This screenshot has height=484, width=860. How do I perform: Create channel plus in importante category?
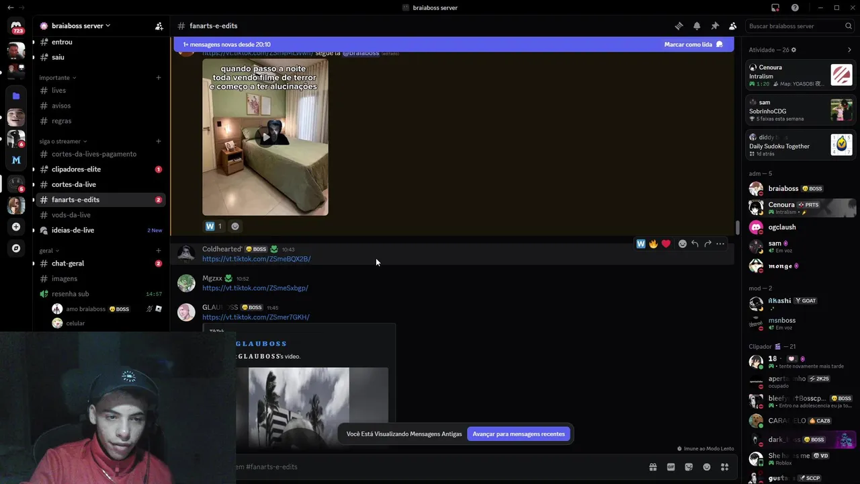coord(159,77)
